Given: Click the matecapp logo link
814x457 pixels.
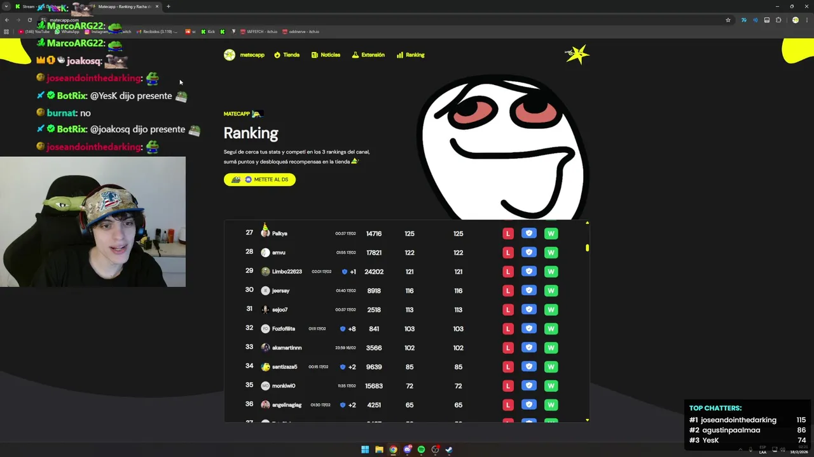Looking at the screenshot, I should coord(244,55).
